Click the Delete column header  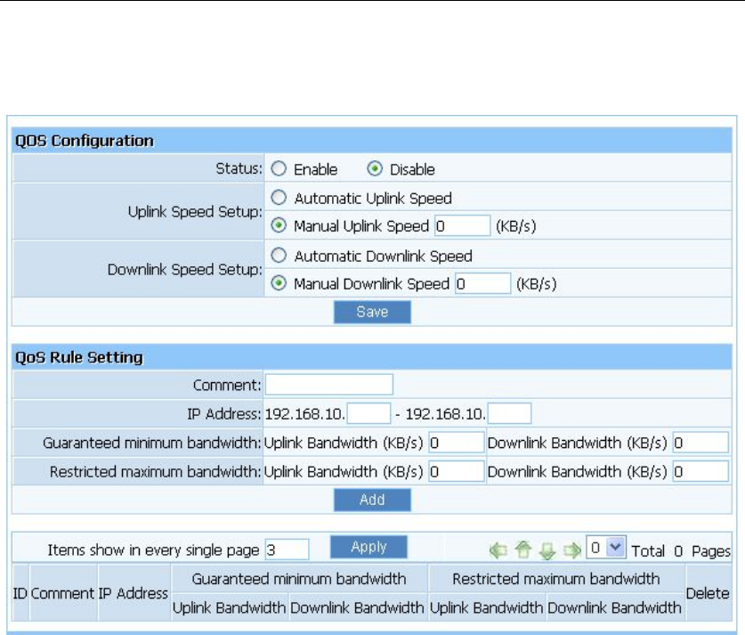coord(708,593)
